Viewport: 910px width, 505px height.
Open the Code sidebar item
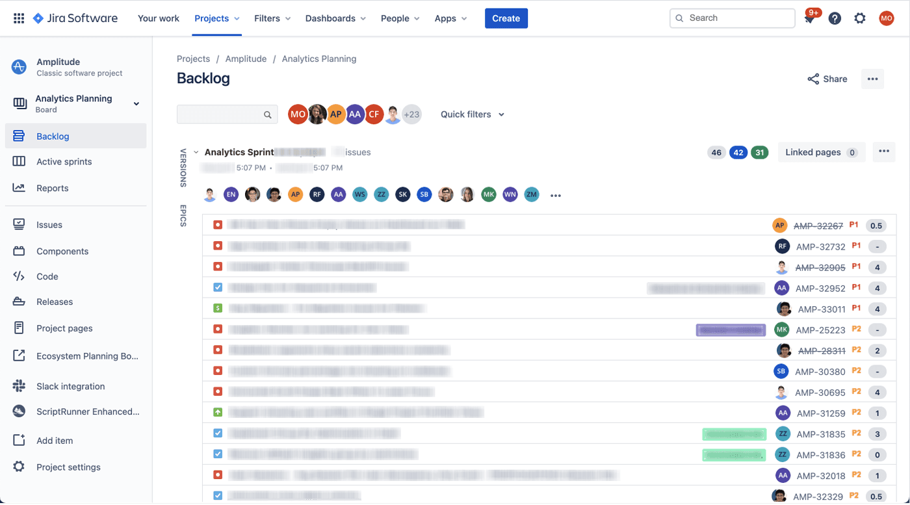click(47, 276)
